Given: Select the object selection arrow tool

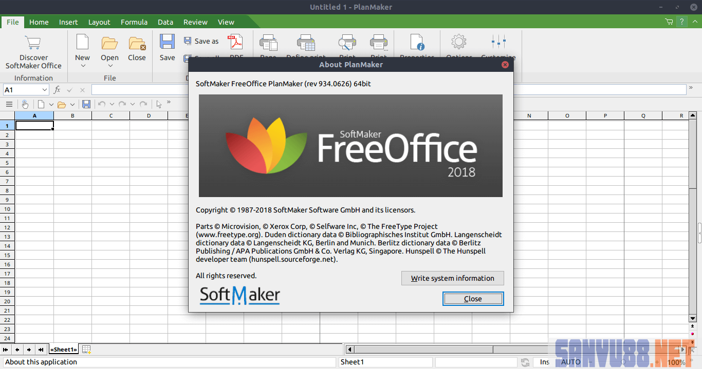Looking at the screenshot, I should pos(159,104).
